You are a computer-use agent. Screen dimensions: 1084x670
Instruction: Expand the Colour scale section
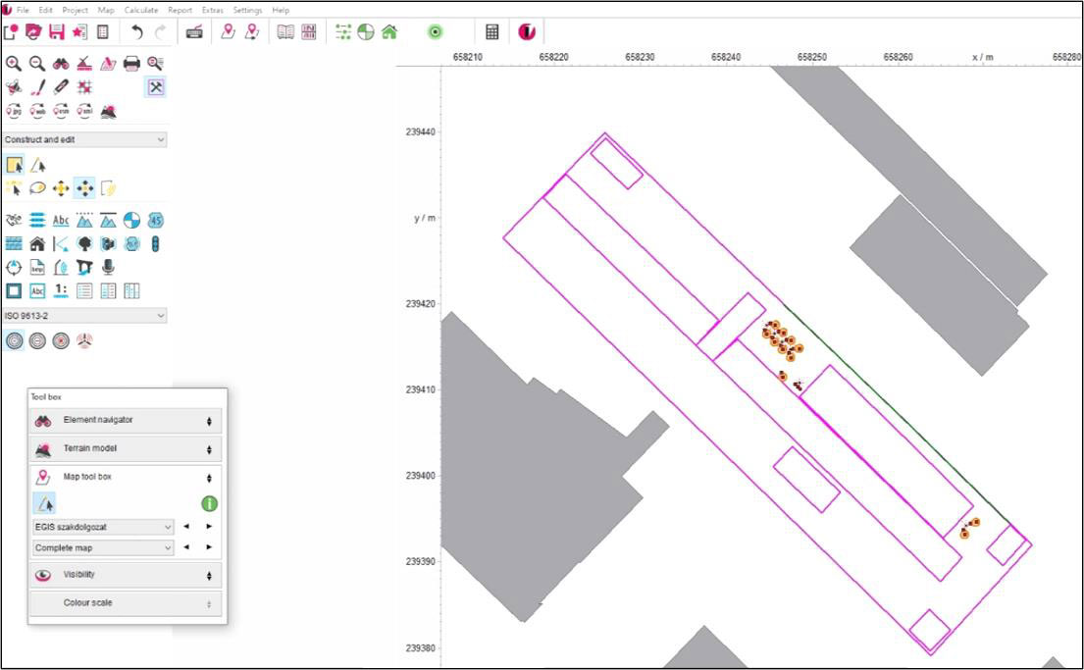click(126, 603)
